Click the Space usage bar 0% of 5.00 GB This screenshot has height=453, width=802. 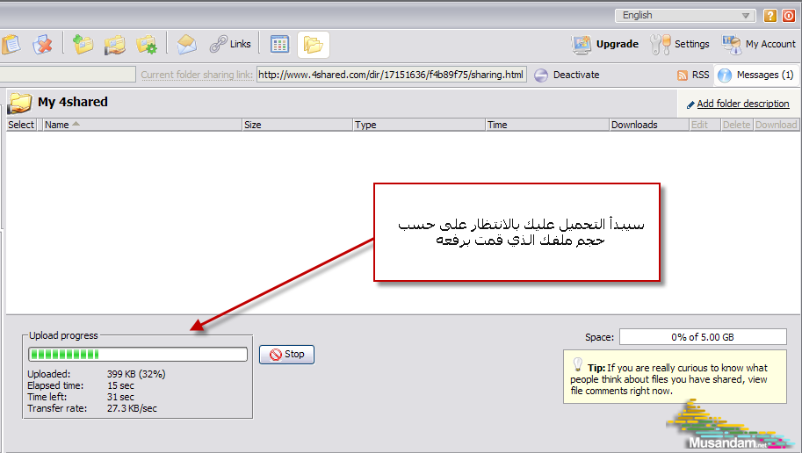[703, 337]
